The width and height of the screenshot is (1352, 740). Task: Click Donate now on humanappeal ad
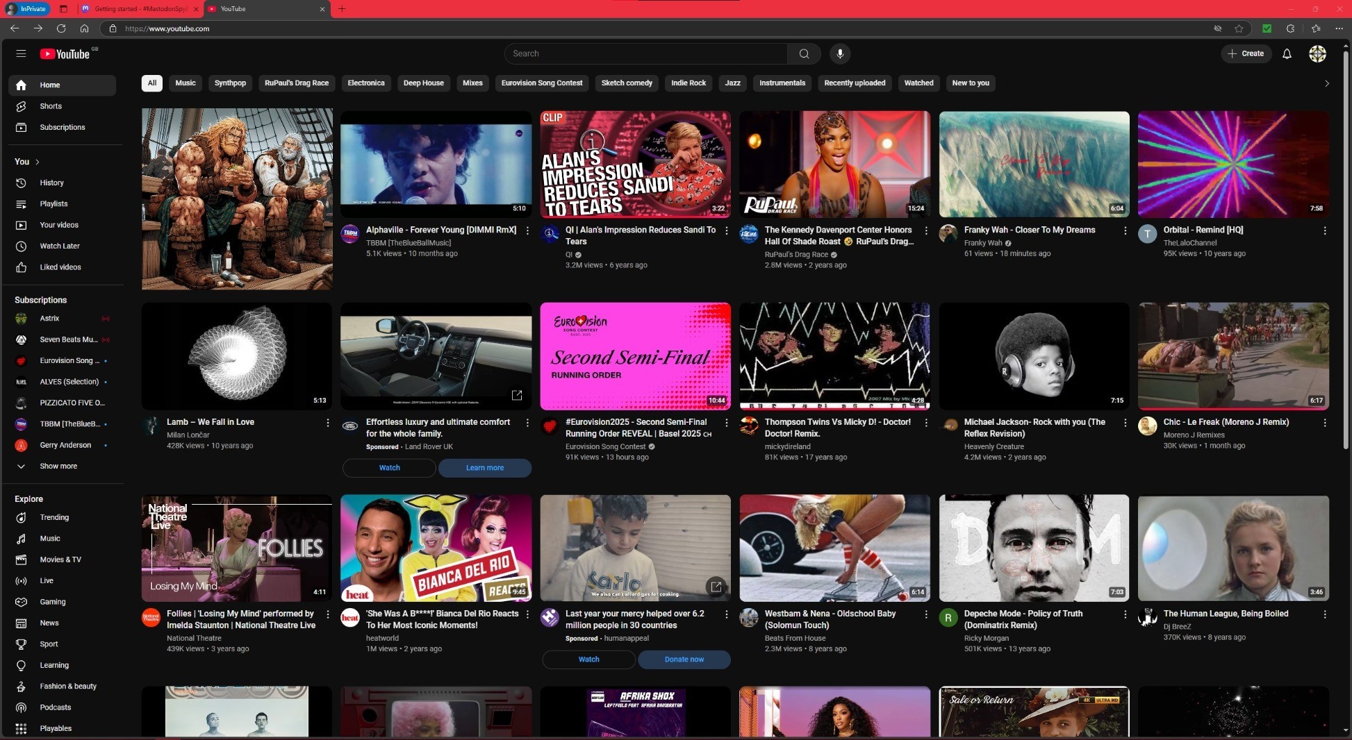pyautogui.click(x=684, y=659)
